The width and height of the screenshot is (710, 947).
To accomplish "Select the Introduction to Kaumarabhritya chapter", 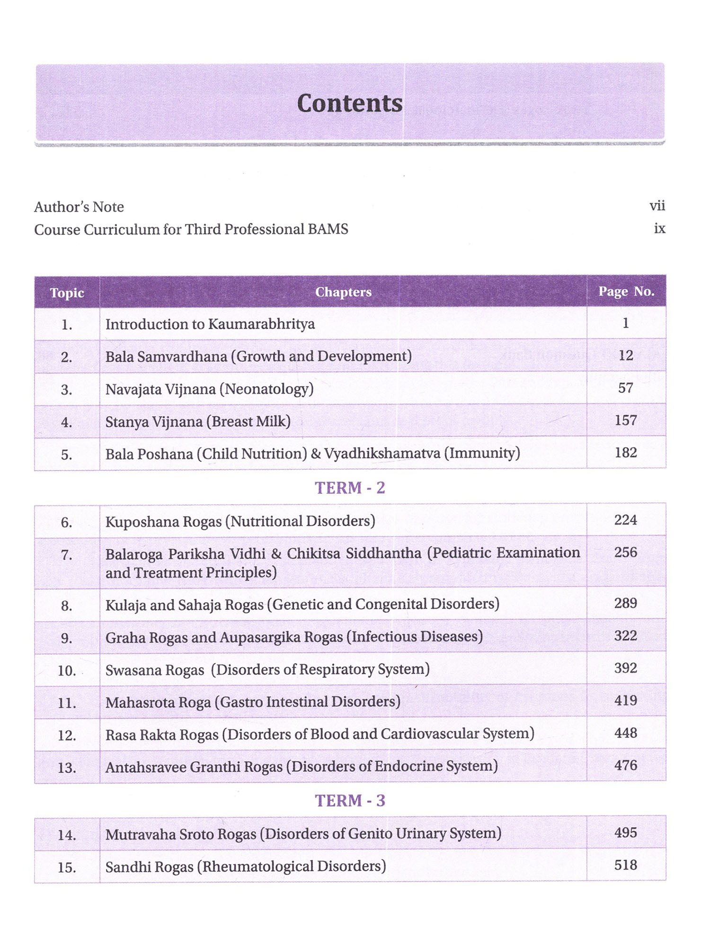I will (x=210, y=324).
